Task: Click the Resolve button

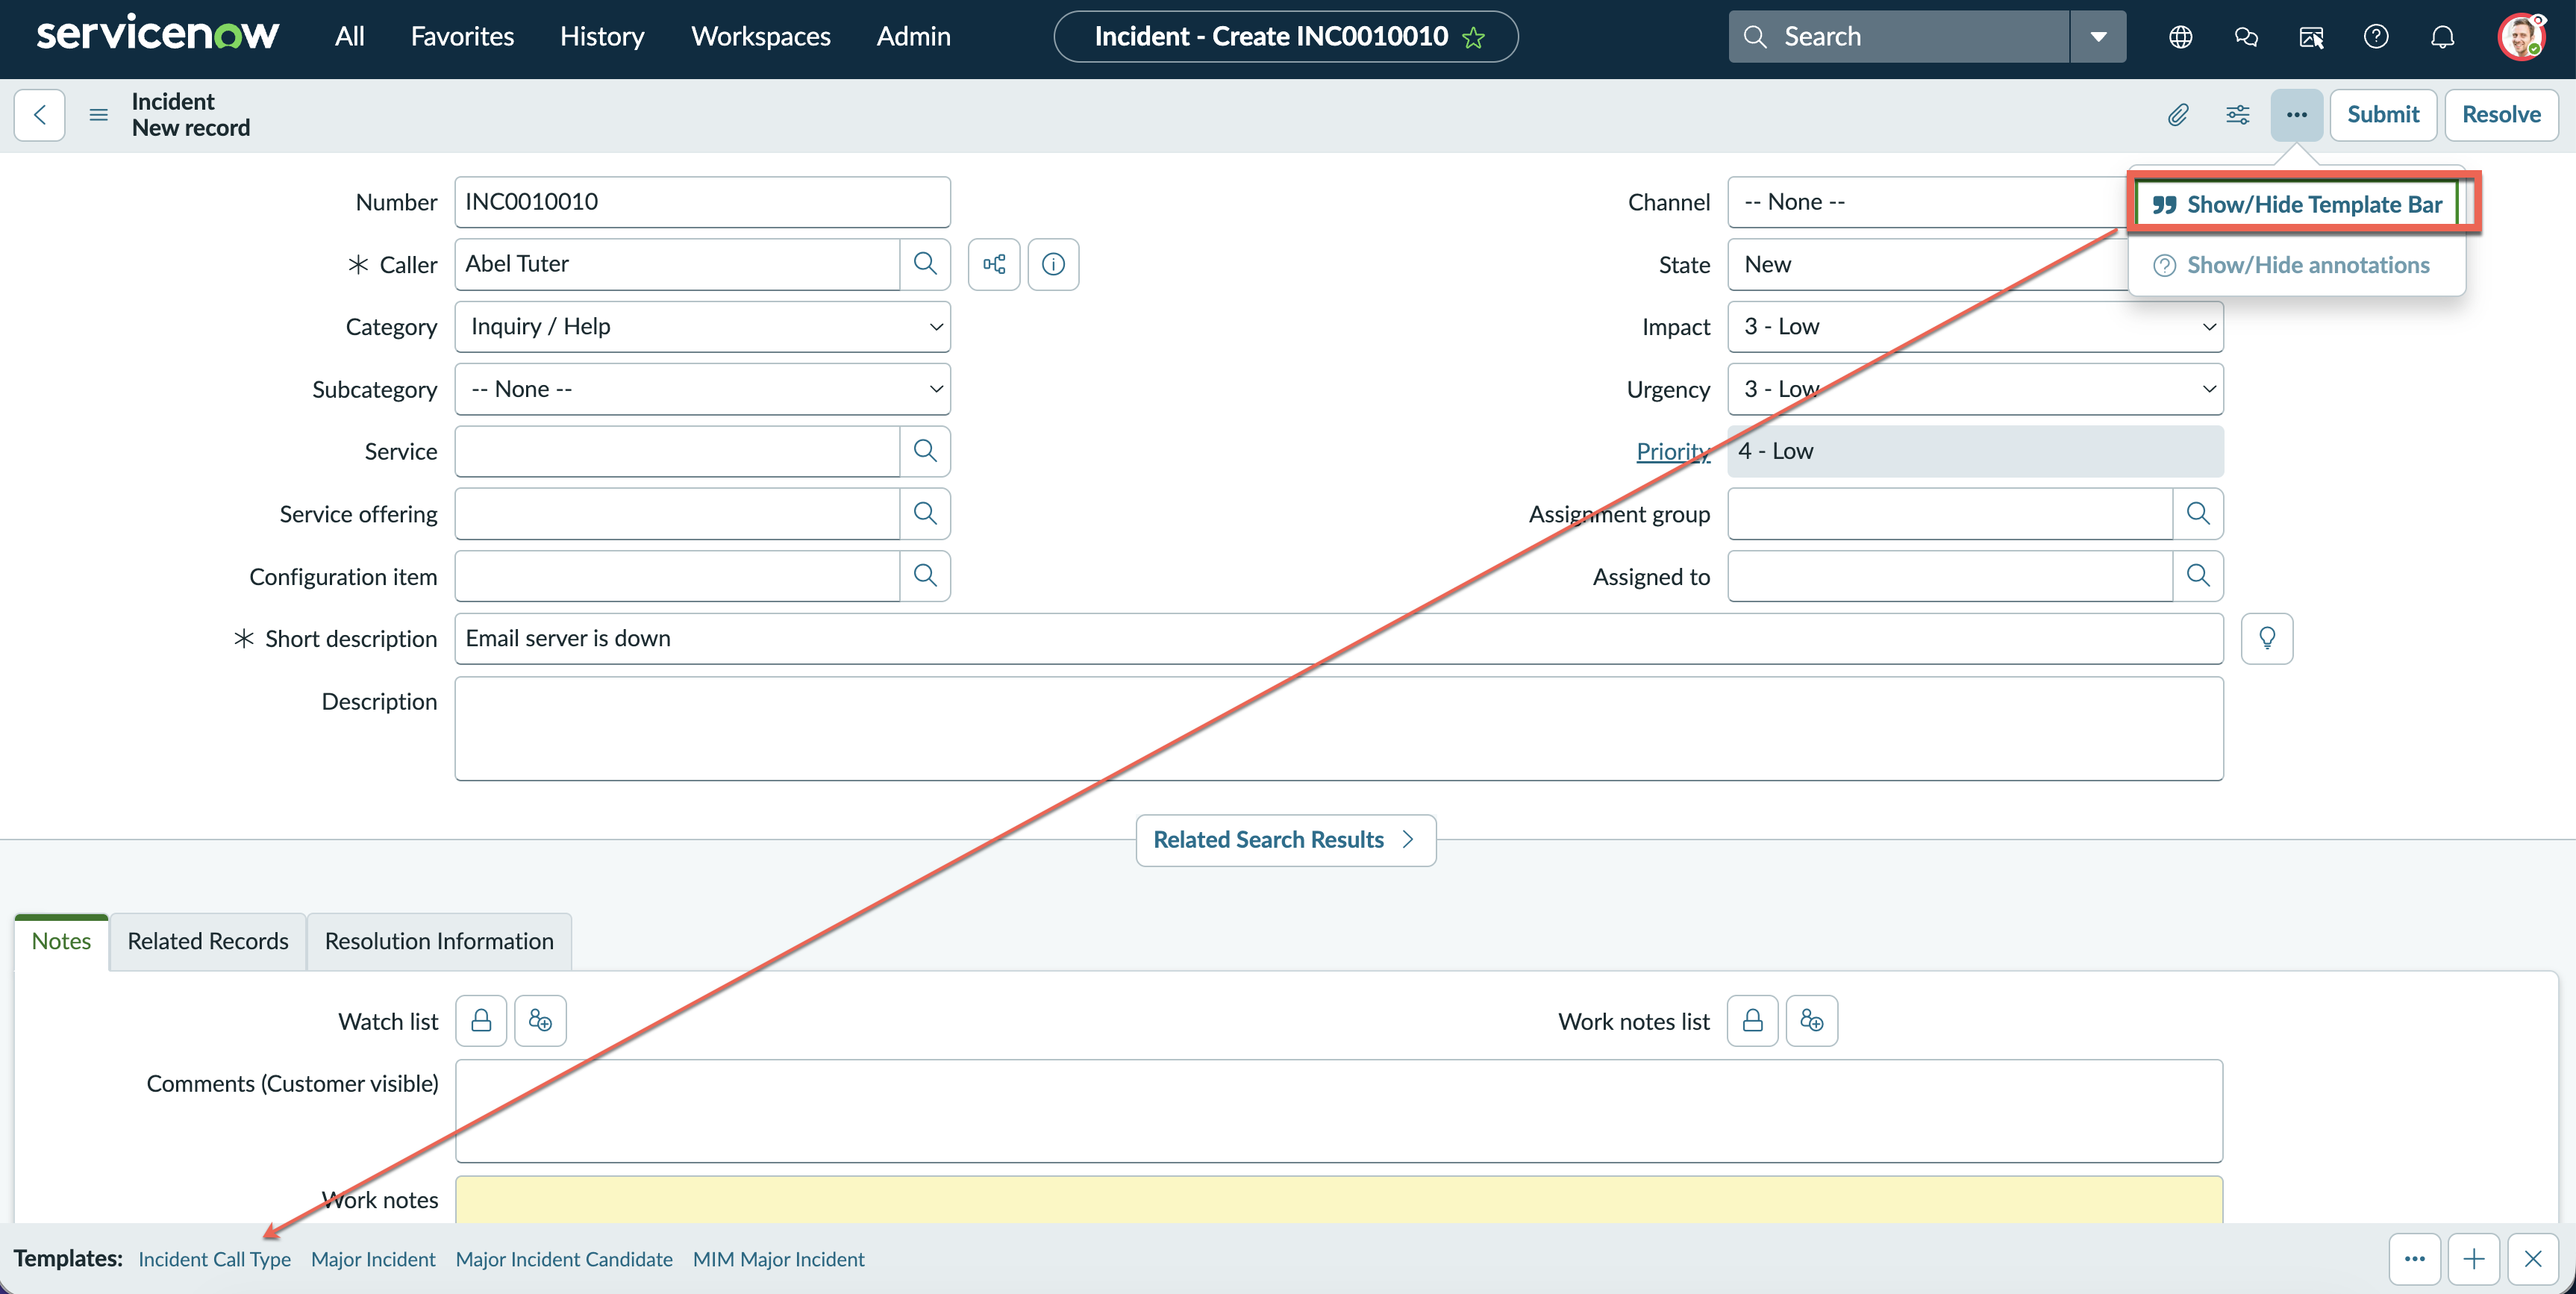Action: click(2501, 115)
